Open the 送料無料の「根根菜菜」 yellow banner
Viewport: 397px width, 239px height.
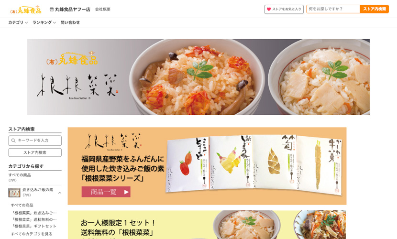coord(207,225)
